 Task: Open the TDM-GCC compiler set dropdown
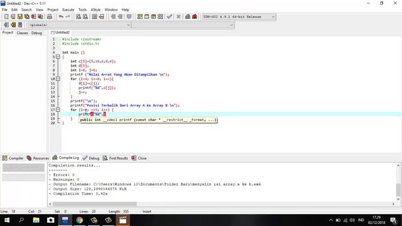[239, 17]
